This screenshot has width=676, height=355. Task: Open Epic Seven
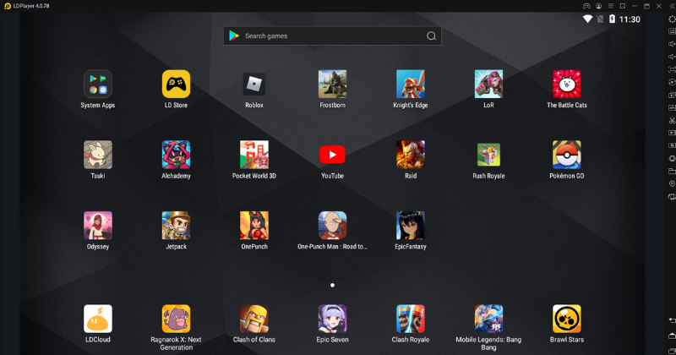coord(332,319)
